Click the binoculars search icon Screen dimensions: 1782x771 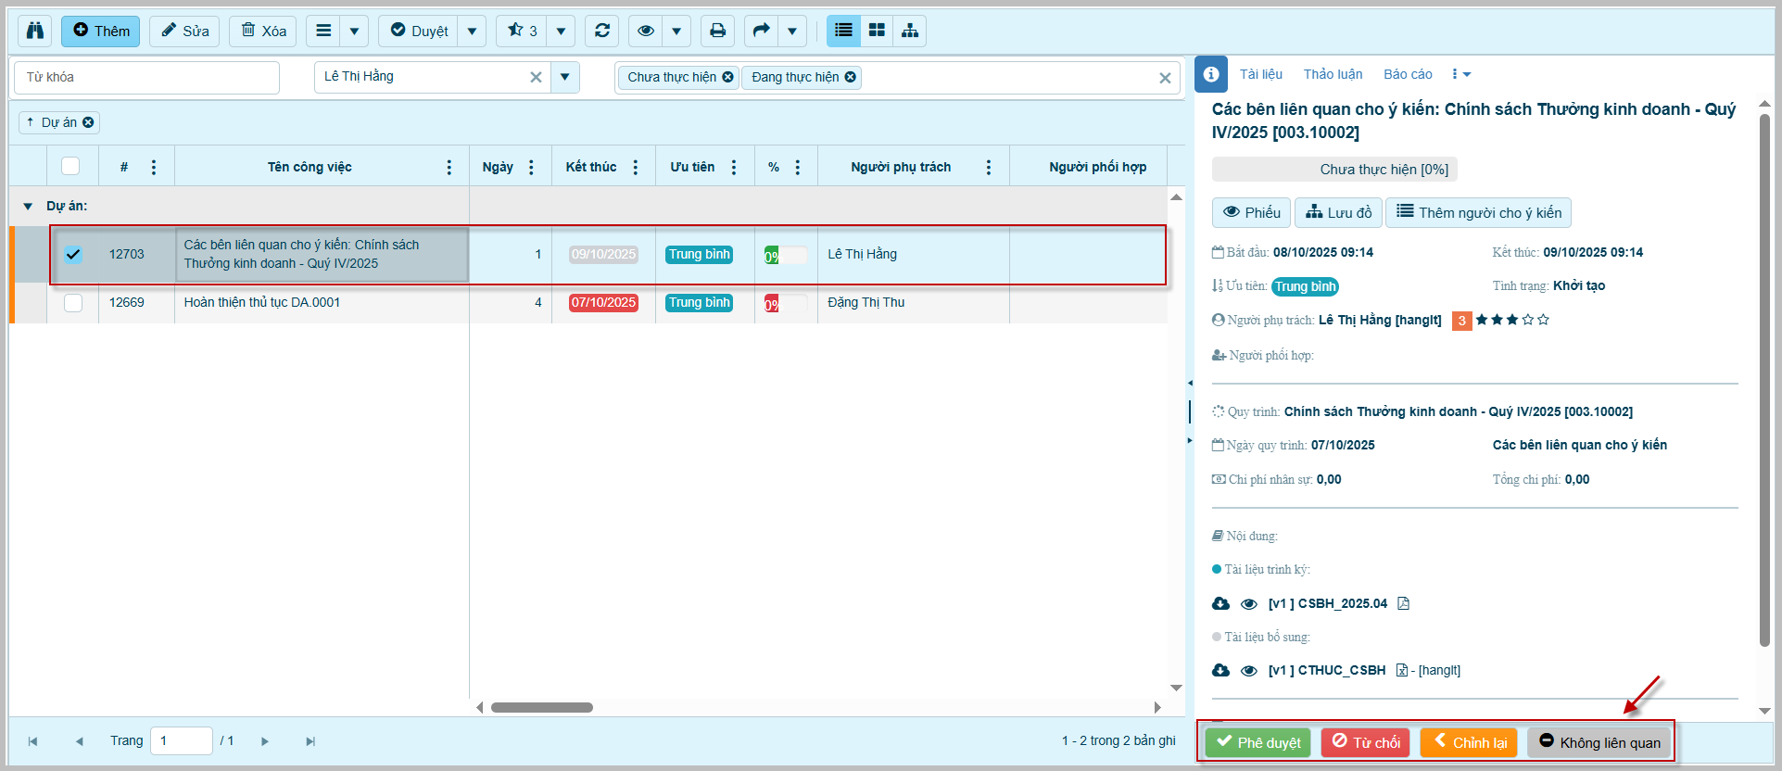35,31
